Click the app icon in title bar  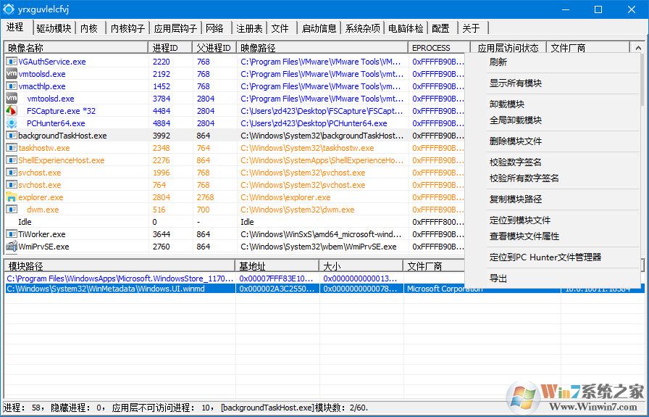(9, 9)
